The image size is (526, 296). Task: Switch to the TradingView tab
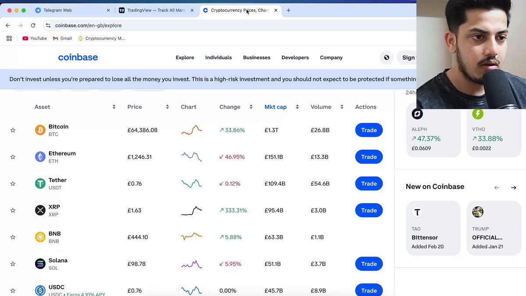click(156, 10)
